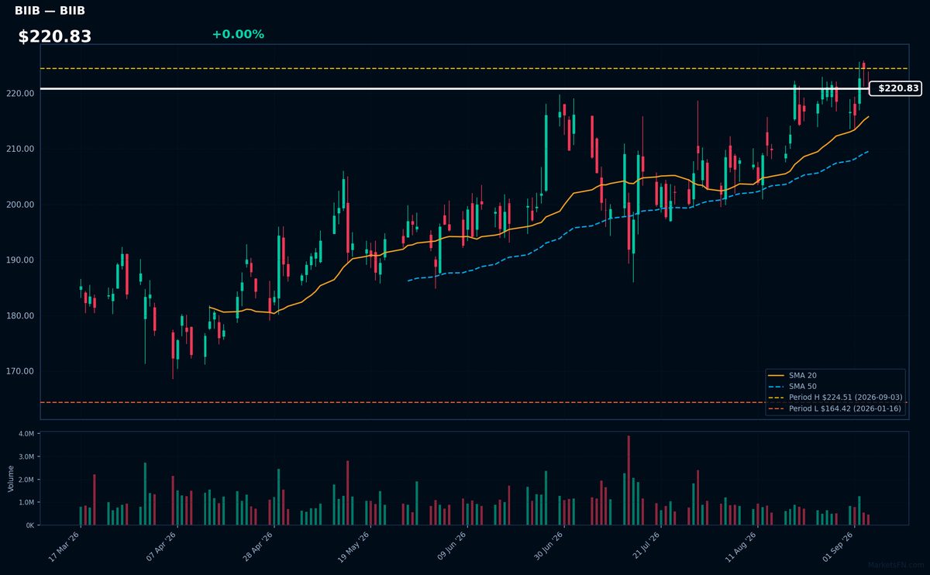Click the 180.00 y-axis label
This screenshot has height=575, width=930.
tap(20, 316)
